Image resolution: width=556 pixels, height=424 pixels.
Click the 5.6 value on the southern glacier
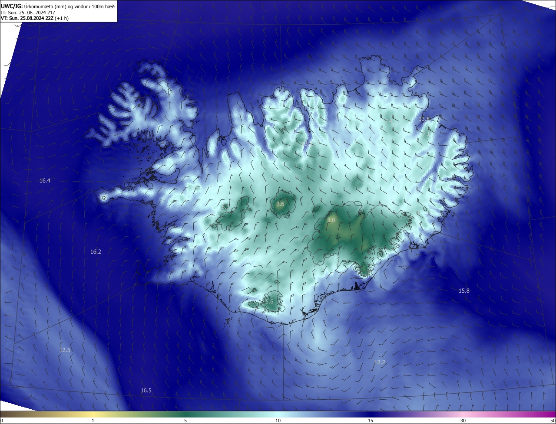[x=269, y=301]
